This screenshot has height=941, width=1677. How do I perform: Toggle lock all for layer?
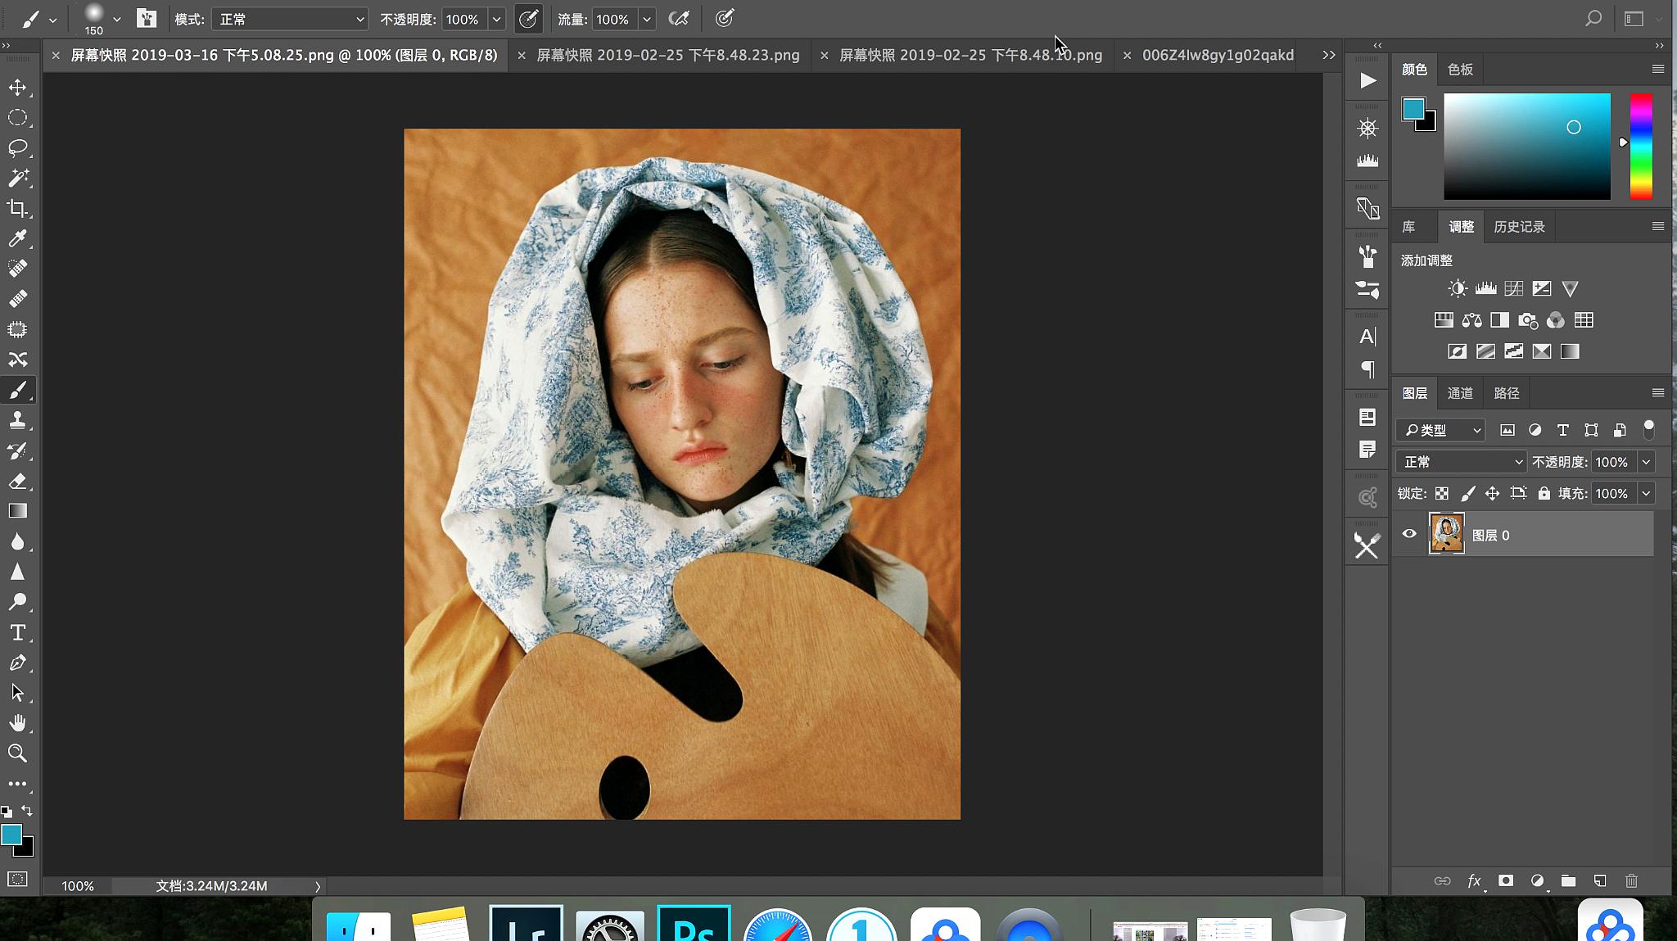tap(1544, 493)
